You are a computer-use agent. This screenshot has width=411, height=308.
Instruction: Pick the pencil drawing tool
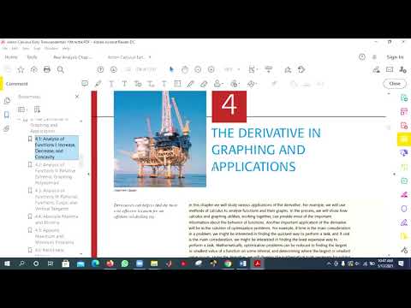[x=191, y=84]
